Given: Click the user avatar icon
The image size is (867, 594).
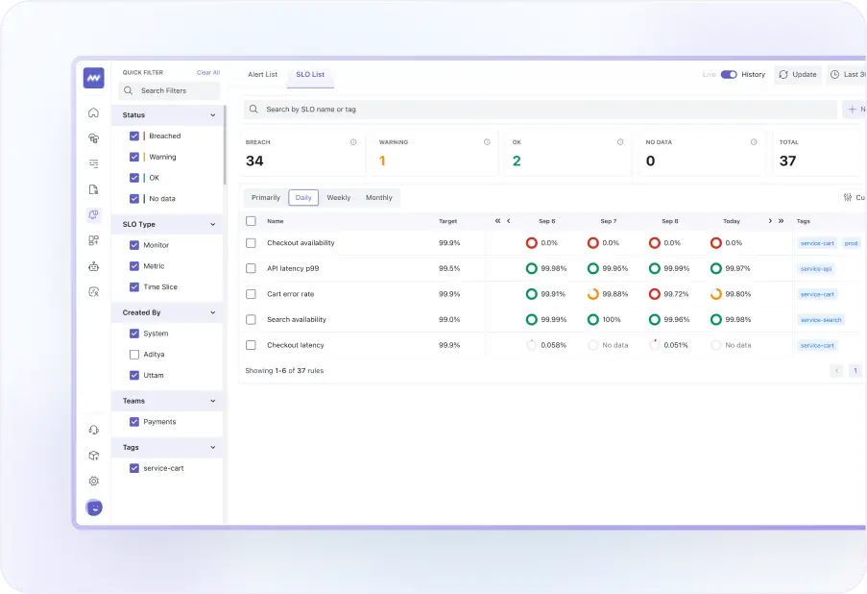Looking at the screenshot, I should [x=94, y=507].
